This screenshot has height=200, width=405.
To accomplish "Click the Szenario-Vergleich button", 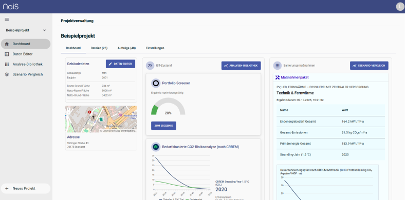I will (369, 66).
